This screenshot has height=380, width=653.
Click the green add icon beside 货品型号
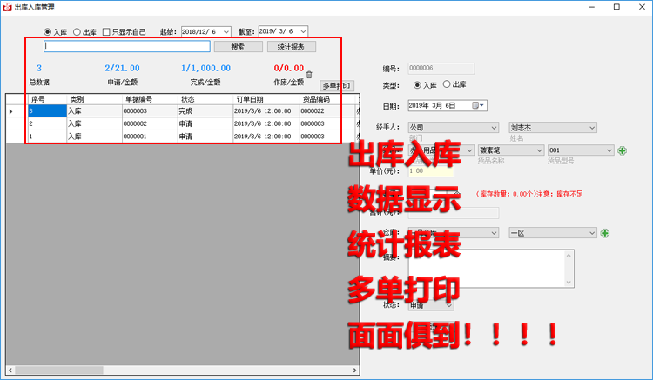click(x=622, y=150)
